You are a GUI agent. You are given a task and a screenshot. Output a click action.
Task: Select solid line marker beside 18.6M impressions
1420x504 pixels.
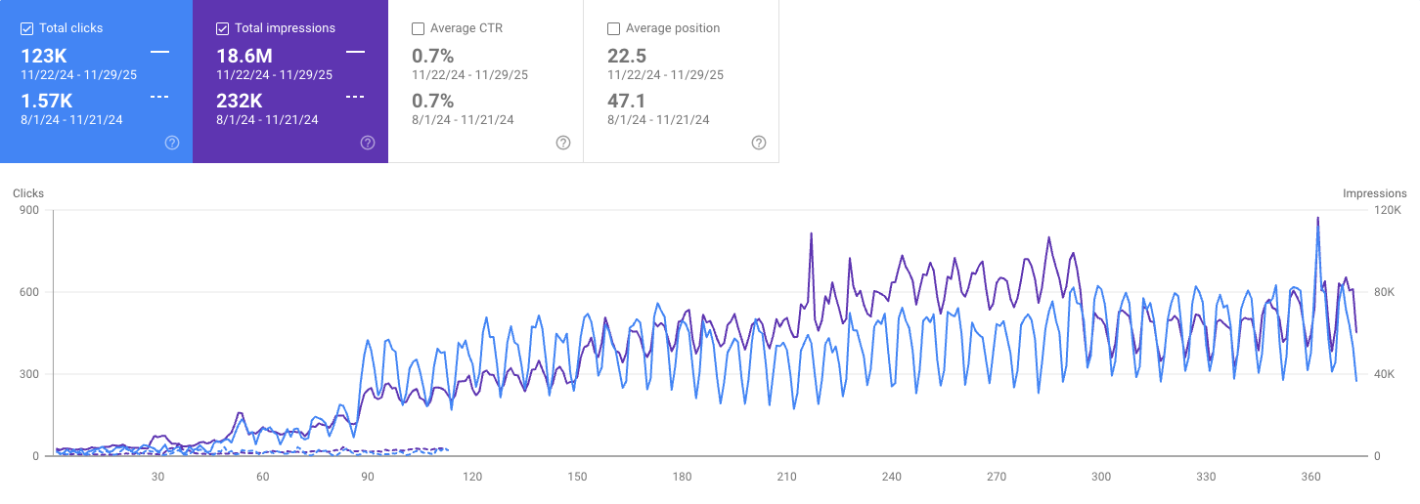coord(355,51)
